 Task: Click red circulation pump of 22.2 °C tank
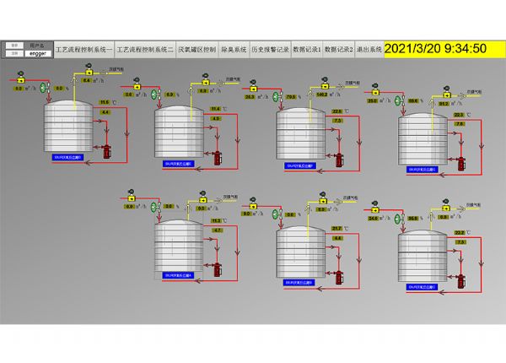(461, 281)
